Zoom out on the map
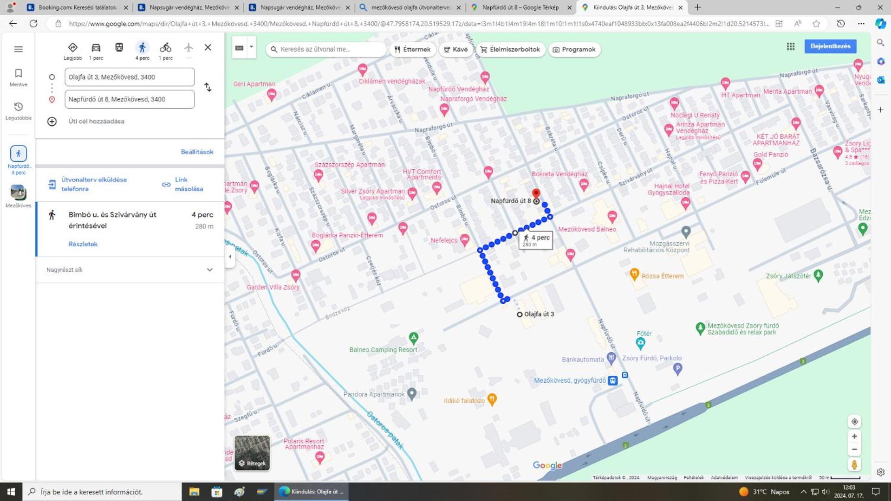 click(x=854, y=450)
